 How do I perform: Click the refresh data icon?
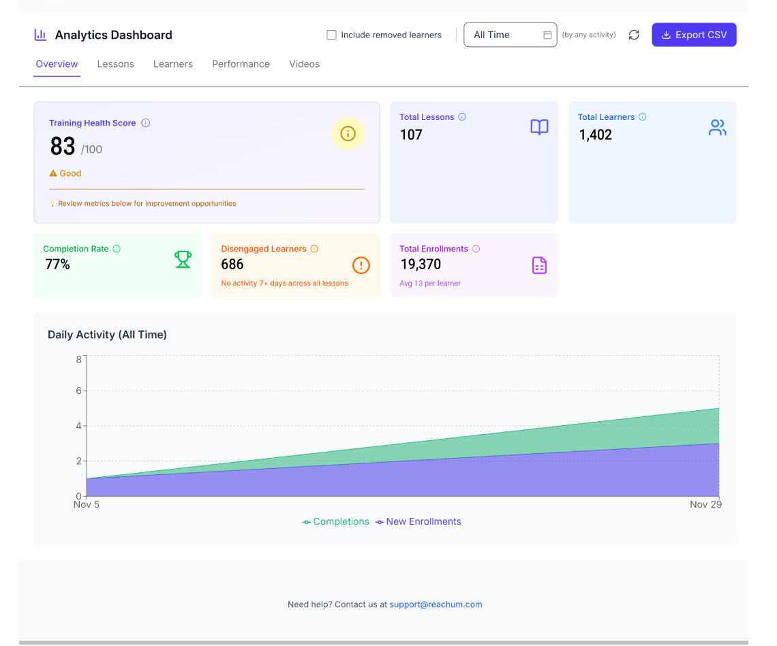coord(634,35)
